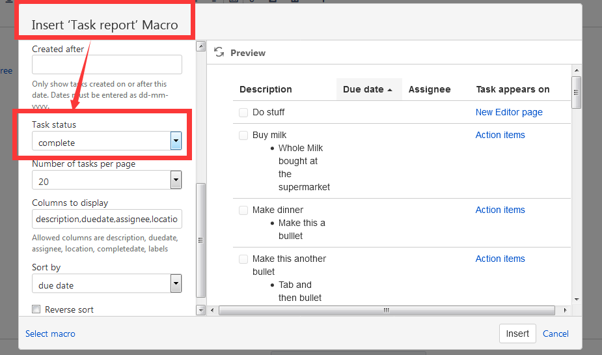Open Number of tasks per page dropdown
602x355 pixels.
point(176,180)
